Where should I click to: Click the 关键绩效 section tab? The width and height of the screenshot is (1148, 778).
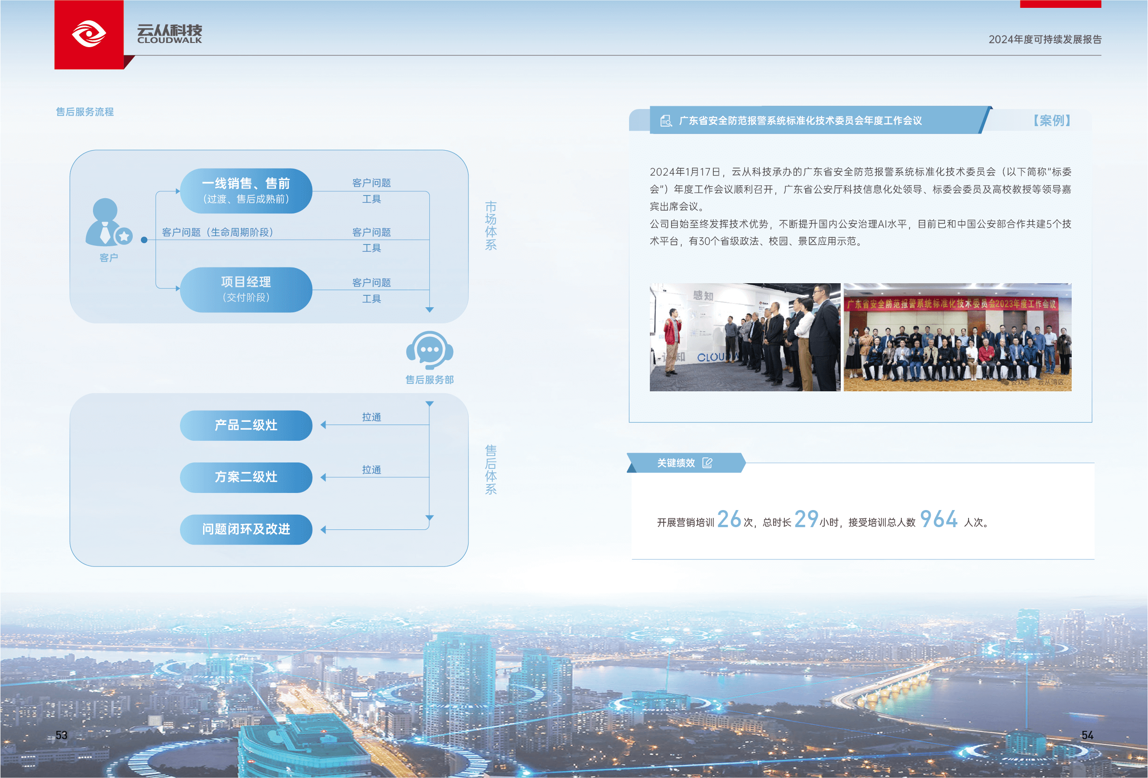click(x=676, y=463)
